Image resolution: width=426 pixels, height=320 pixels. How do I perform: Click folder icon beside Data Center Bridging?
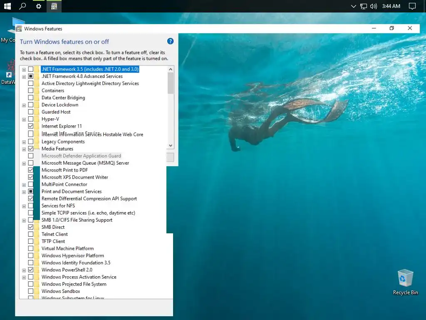point(37,97)
